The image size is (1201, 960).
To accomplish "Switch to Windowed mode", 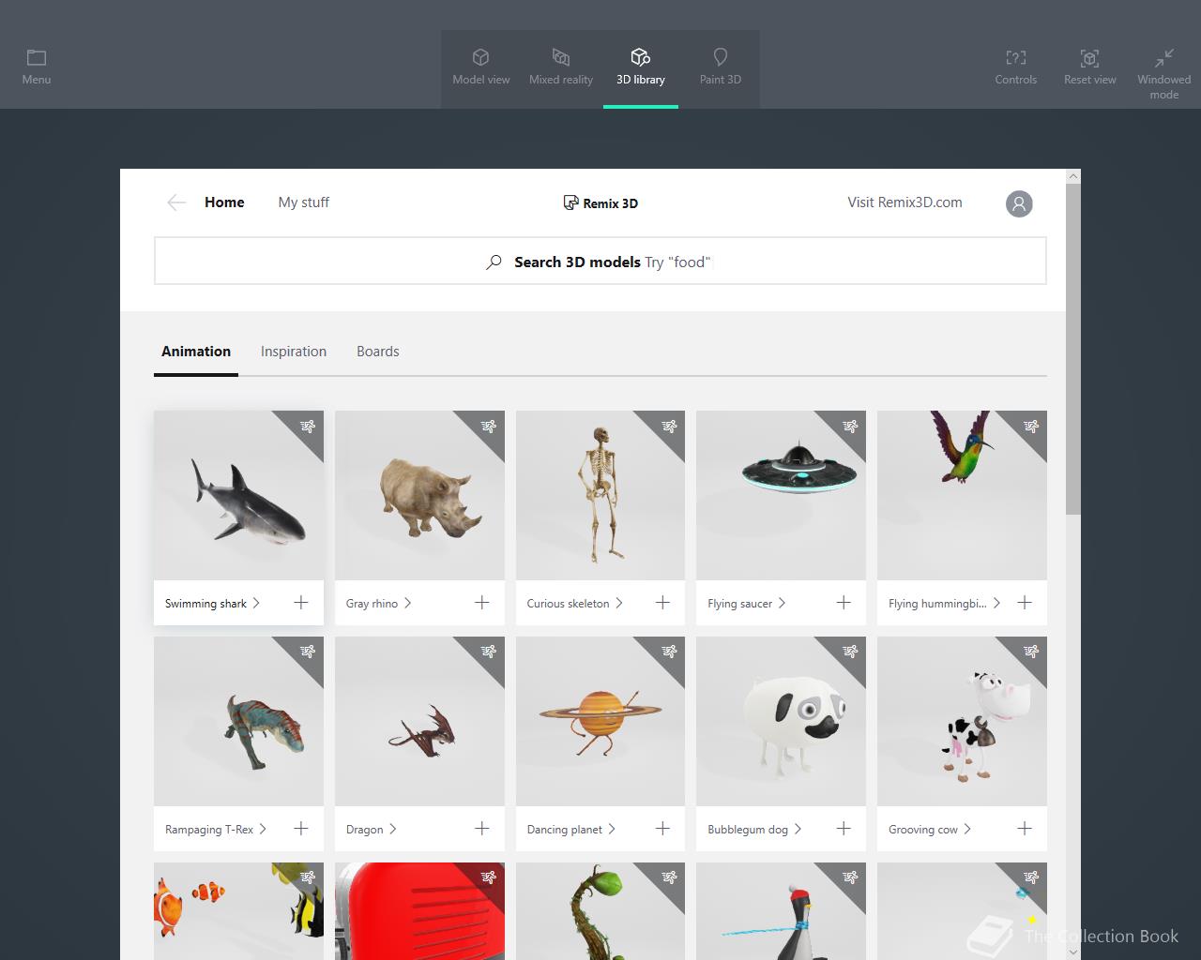I will pyautogui.click(x=1164, y=74).
